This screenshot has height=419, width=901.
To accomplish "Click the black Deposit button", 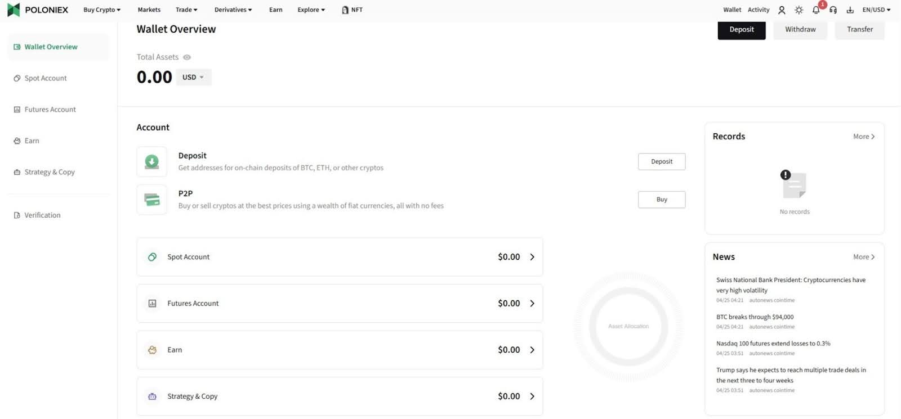I will coord(742,30).
